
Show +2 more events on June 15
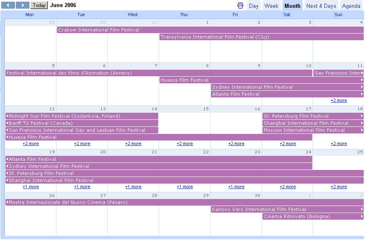pos(185,143)
